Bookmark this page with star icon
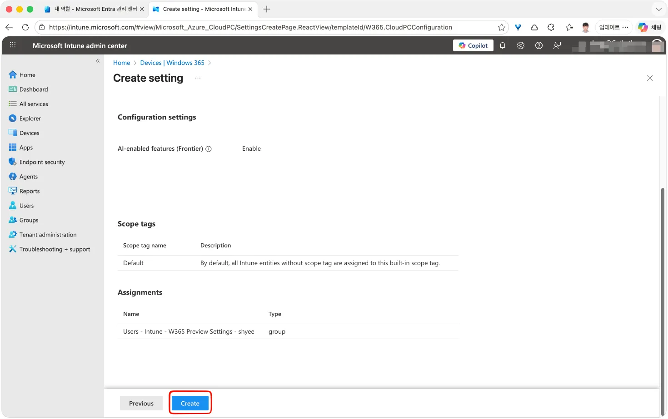 [502, 27]
